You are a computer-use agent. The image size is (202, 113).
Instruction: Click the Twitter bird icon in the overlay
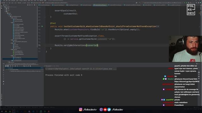tap(109, 110)
